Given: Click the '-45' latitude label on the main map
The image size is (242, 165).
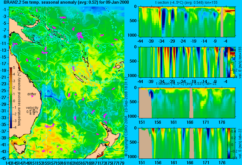Looking at the screenshot, I should (3, 158).
